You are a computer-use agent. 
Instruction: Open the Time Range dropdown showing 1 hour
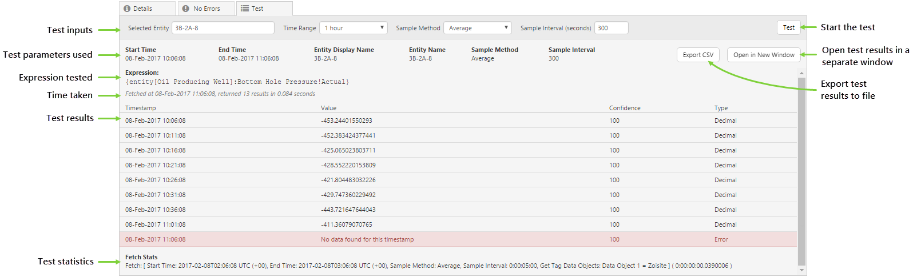tap(353, 28)
